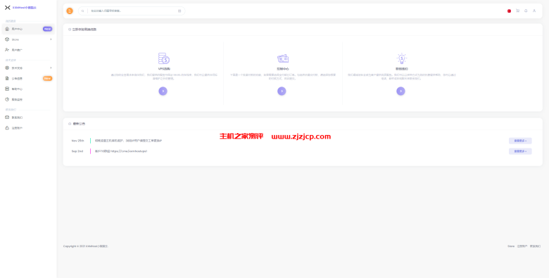Image resolution: width=549 pixels, height=278 pixels.
Task: Click the home icon in the sidebar
Action: [7, 29]
